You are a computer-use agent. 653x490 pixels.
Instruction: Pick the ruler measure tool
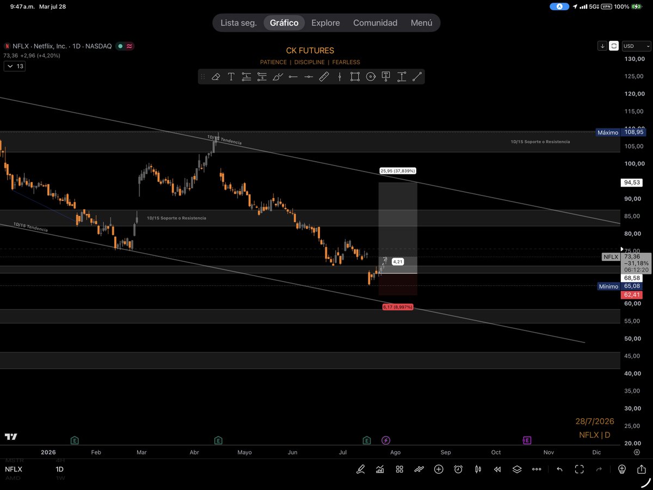(x=324, y=77)
